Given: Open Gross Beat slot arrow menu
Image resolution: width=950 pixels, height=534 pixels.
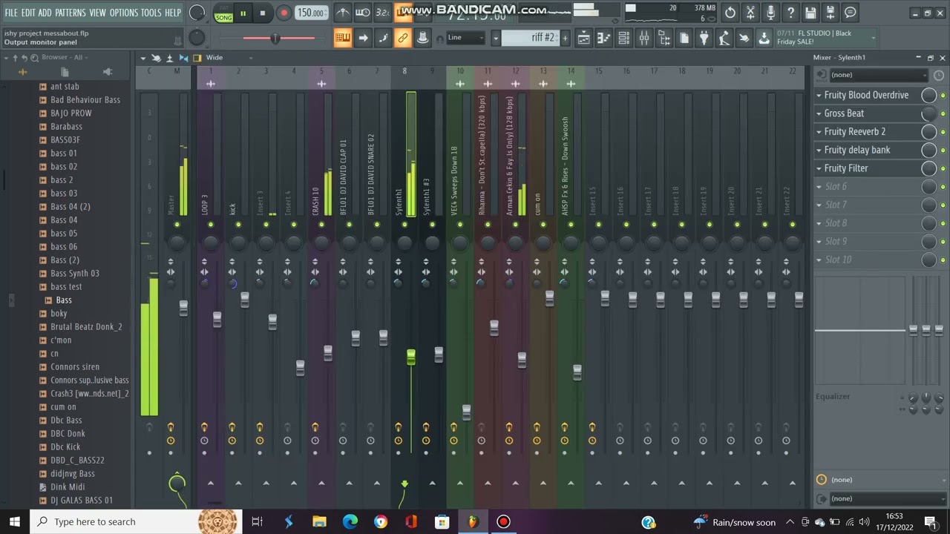Looking at the screenshot, I should tap(819, 113).
